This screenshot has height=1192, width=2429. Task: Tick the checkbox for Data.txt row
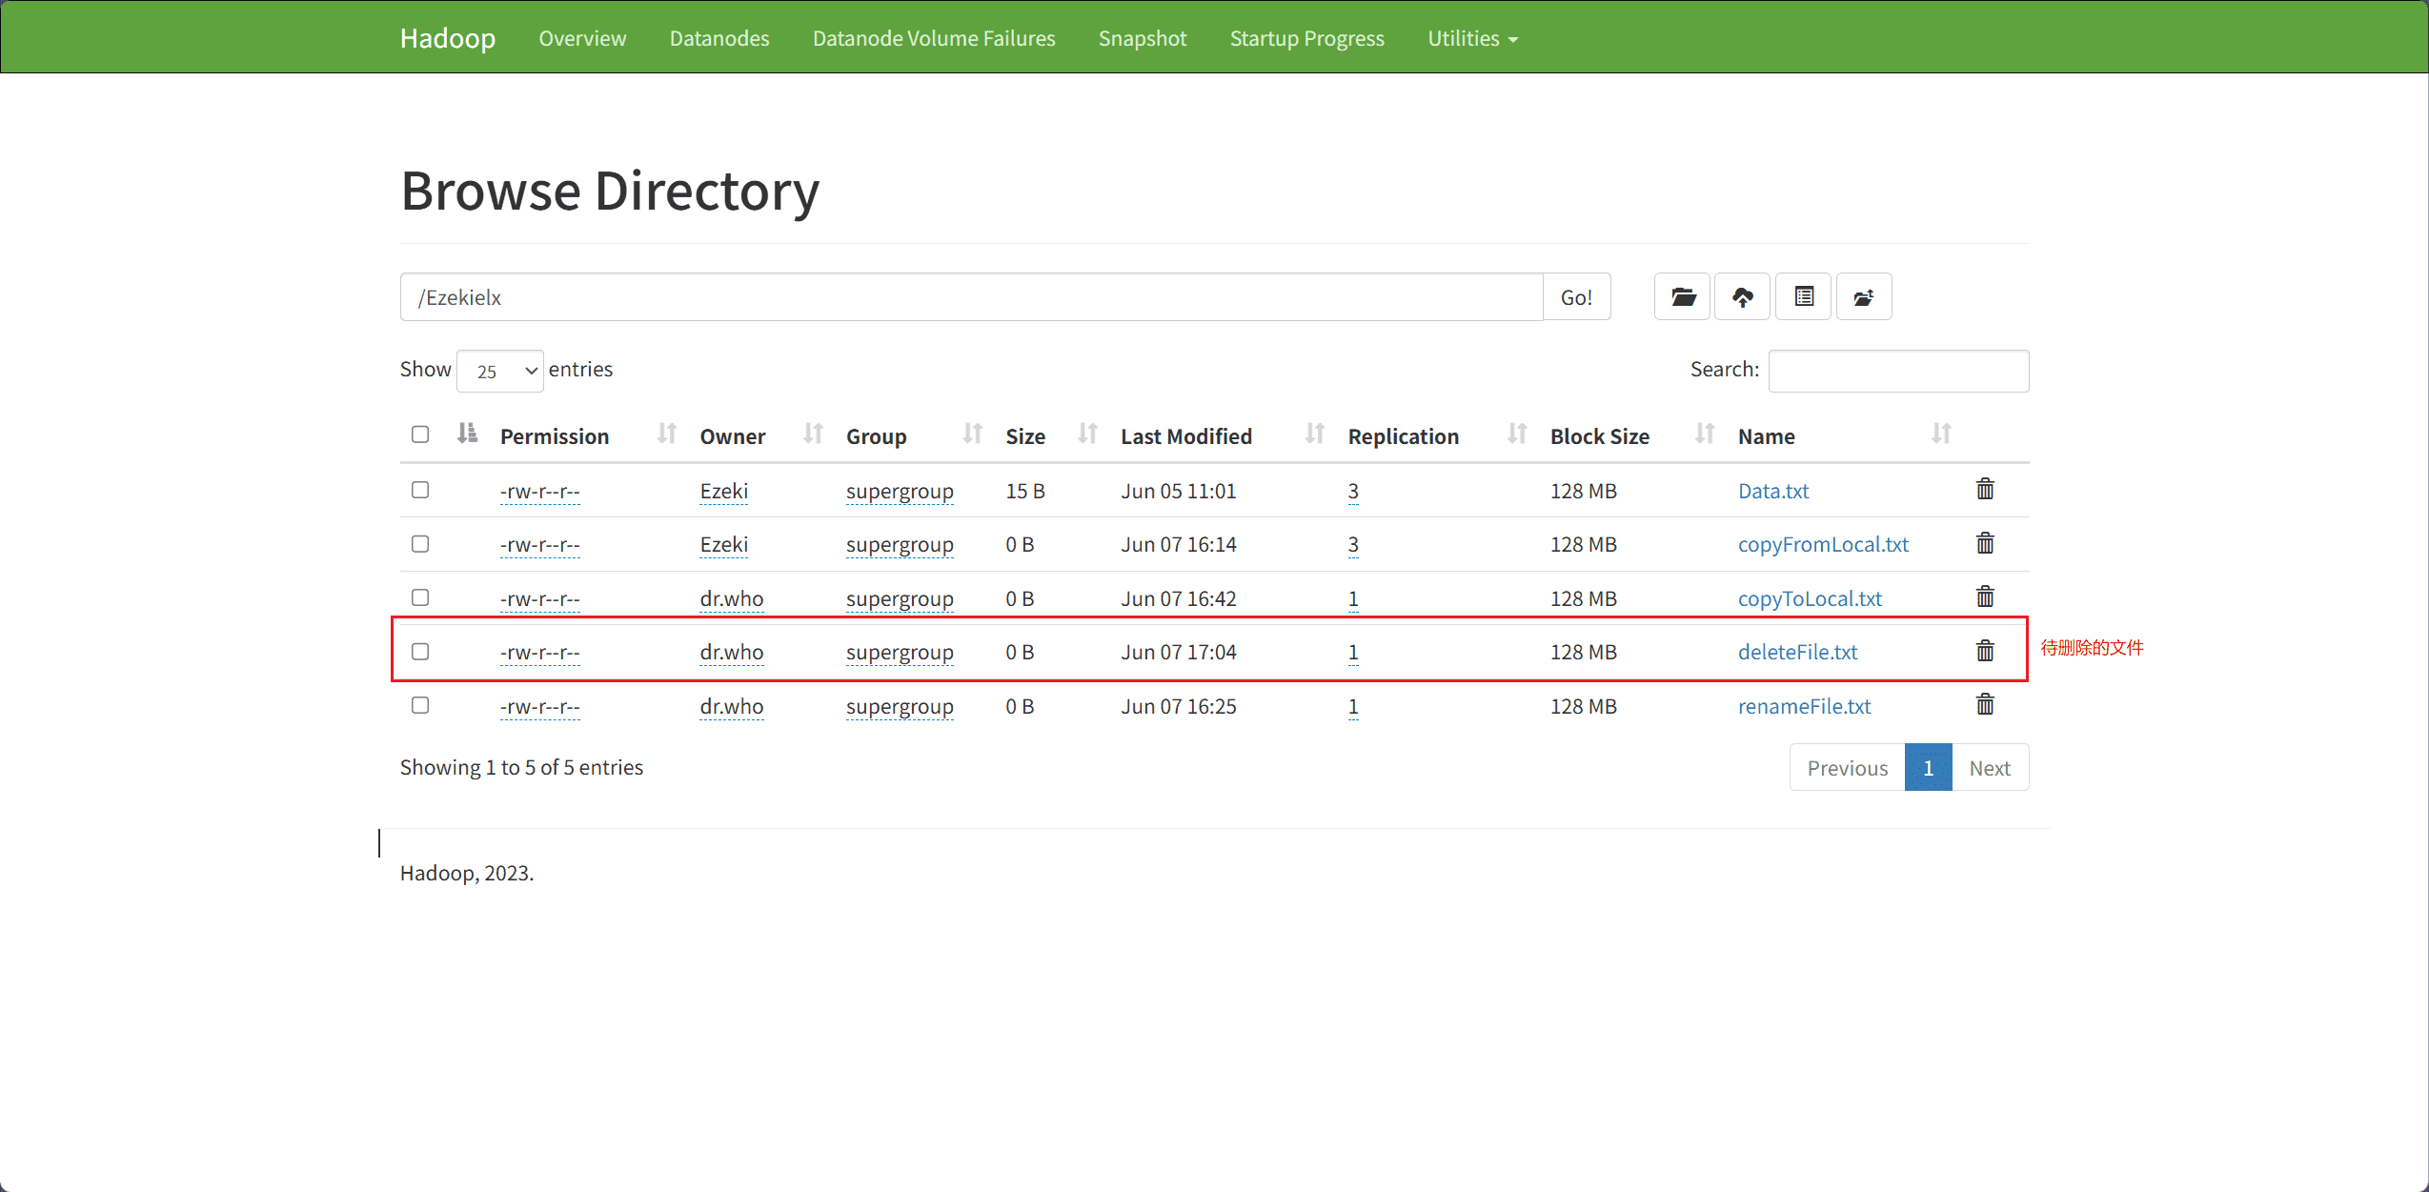420,490
